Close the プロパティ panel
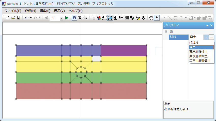This screenshot has width=216, height=121. point(211,25)
